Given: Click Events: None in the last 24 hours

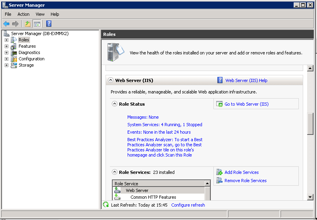Looking at the screenshot, I should 159,132.
